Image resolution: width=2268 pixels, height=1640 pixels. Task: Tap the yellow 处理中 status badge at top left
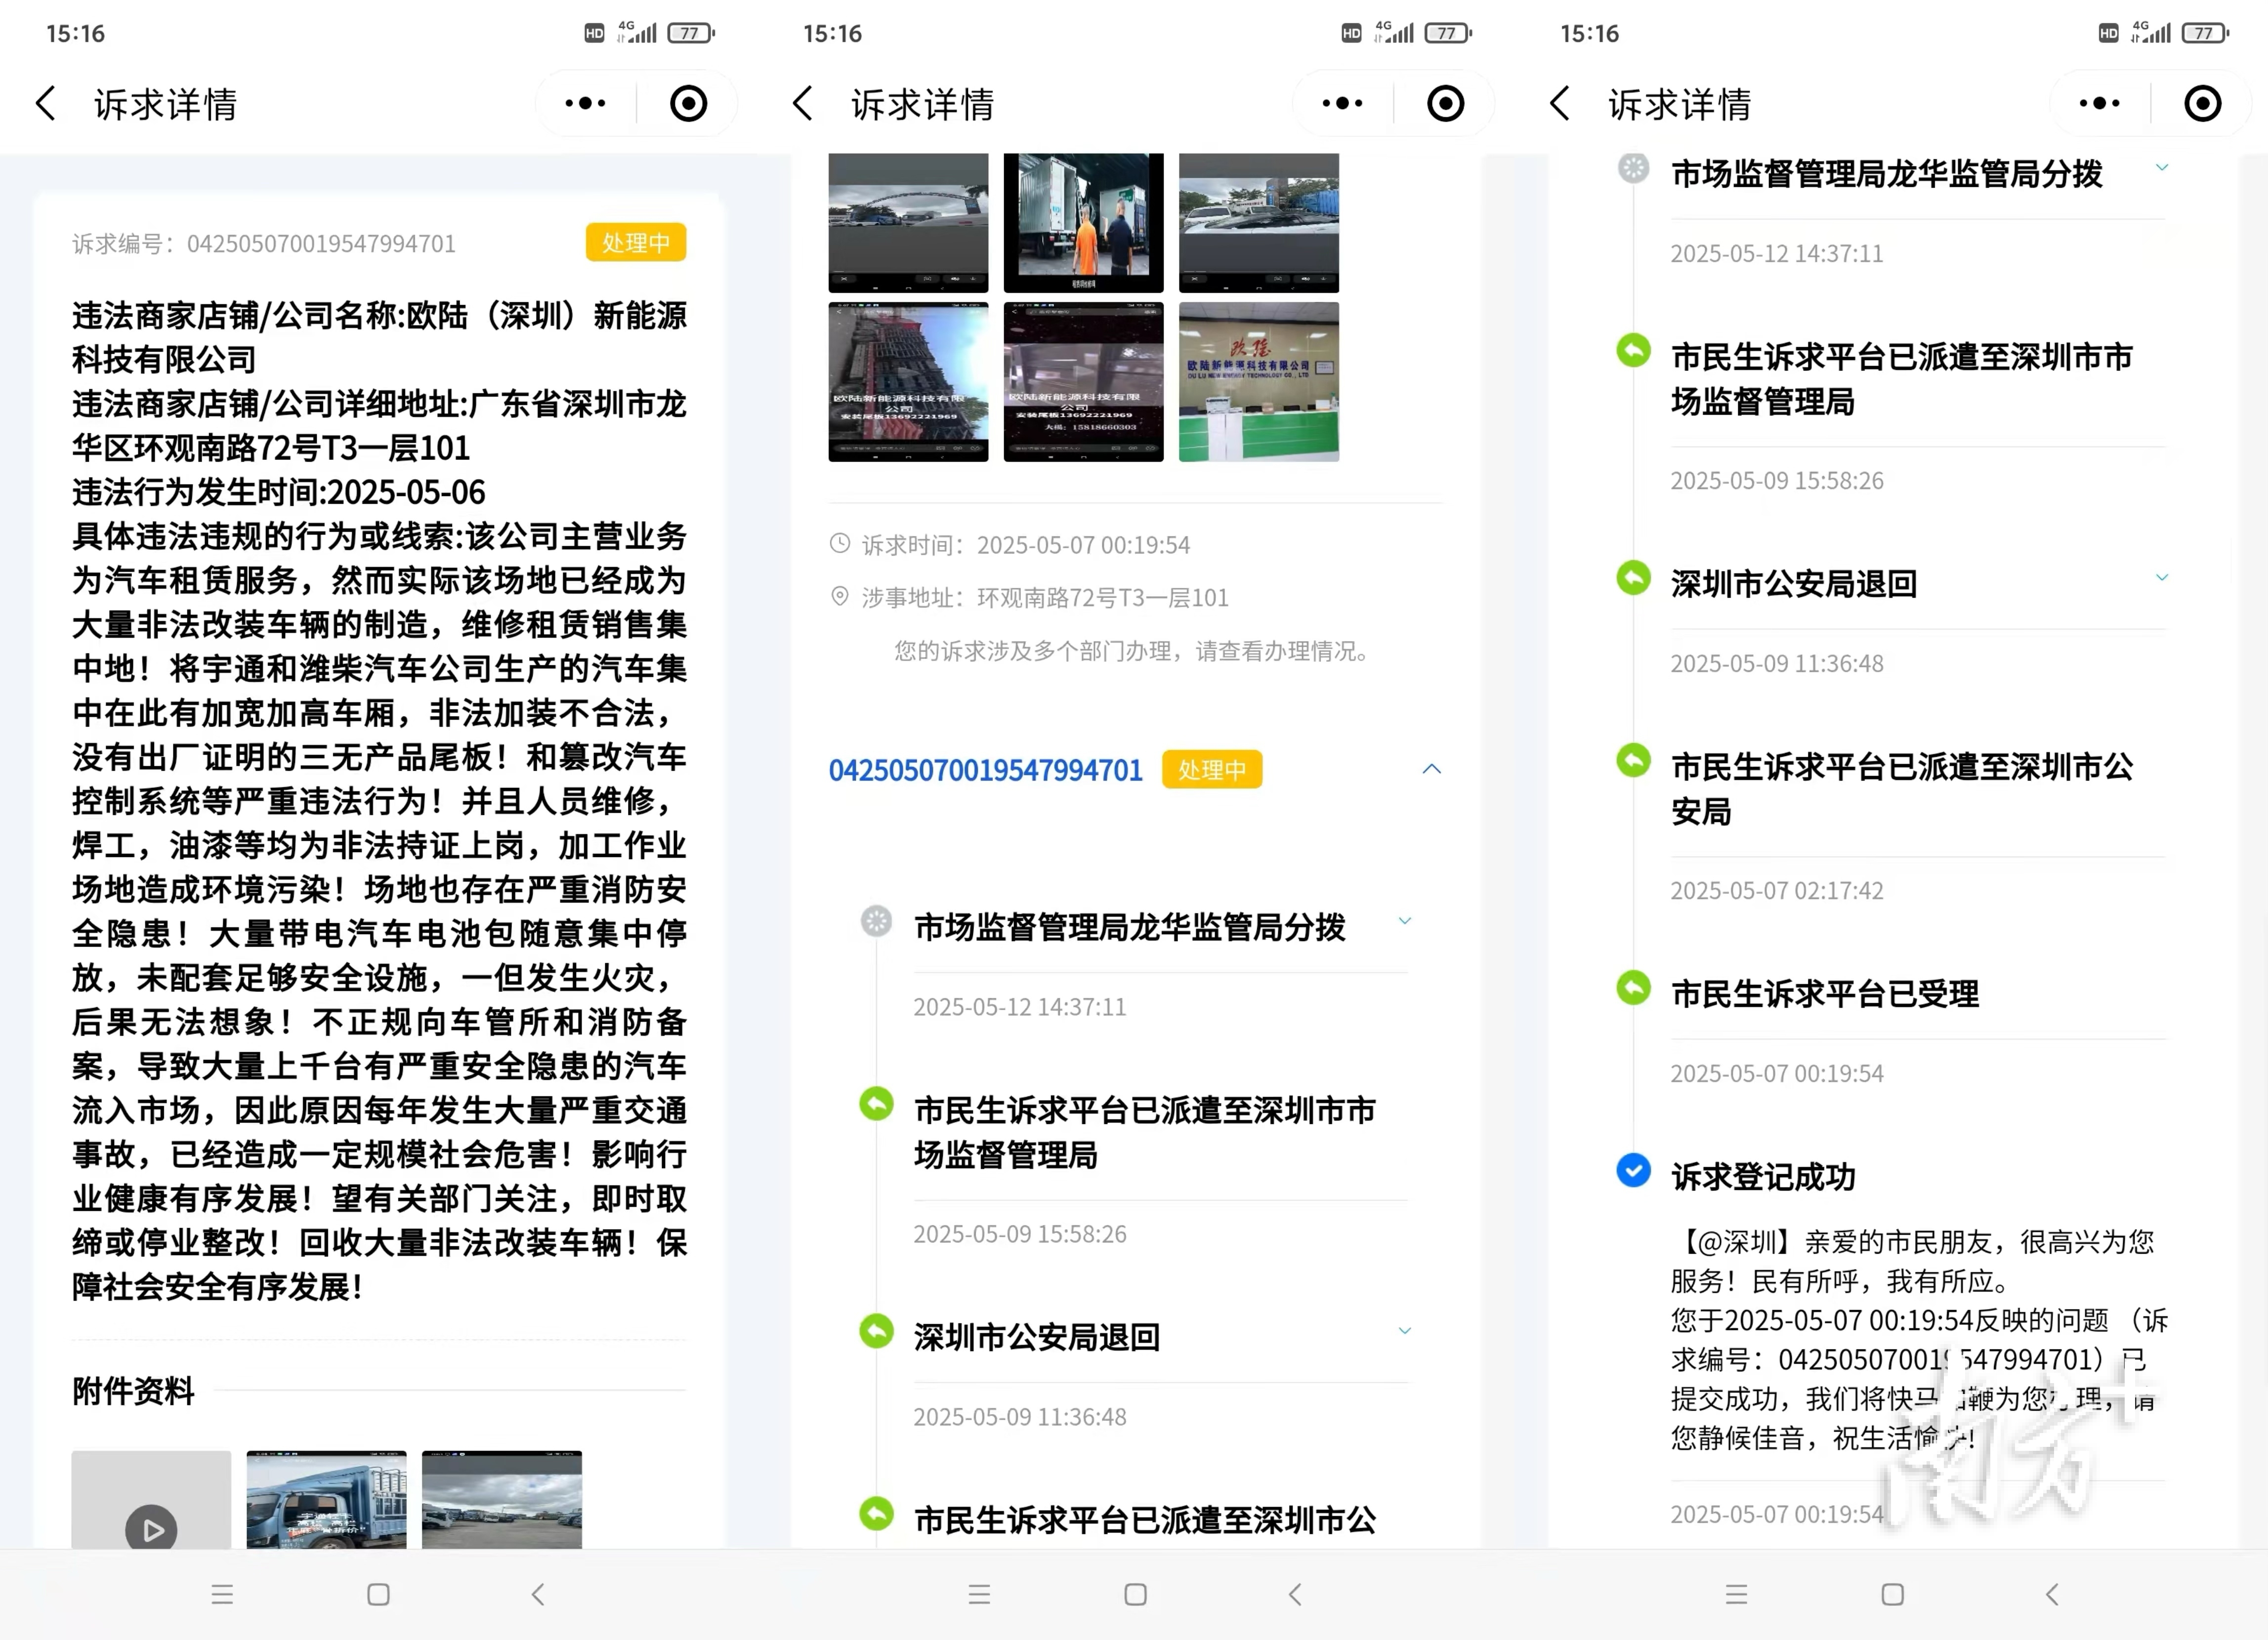click(x=635, y=242)
